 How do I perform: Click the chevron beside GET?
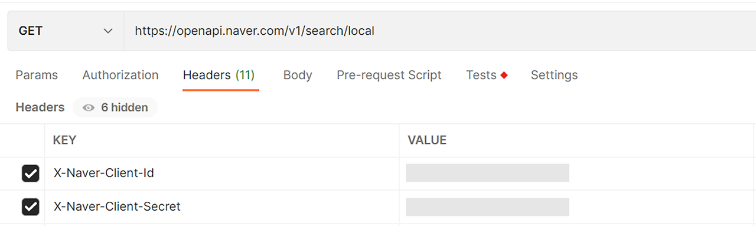[x=108, y=31]
